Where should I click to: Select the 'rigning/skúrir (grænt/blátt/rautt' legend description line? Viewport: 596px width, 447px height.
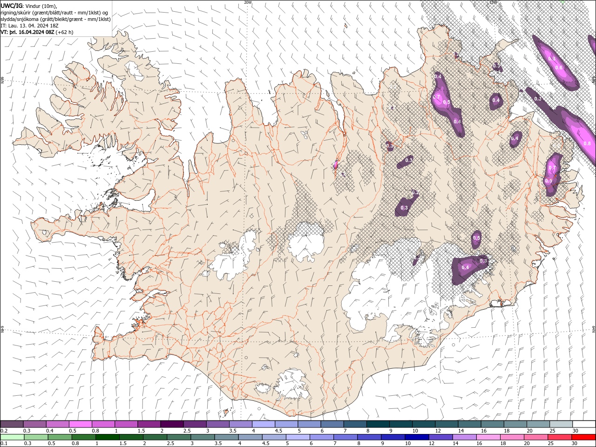[x=55, y=13]
